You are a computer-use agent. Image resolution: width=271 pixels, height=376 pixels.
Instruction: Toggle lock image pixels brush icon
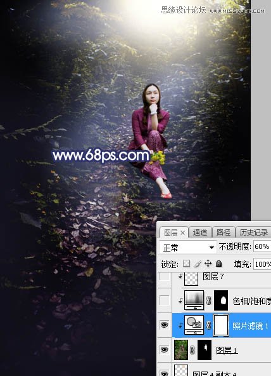pyautogui.click(x=198, y=264)
